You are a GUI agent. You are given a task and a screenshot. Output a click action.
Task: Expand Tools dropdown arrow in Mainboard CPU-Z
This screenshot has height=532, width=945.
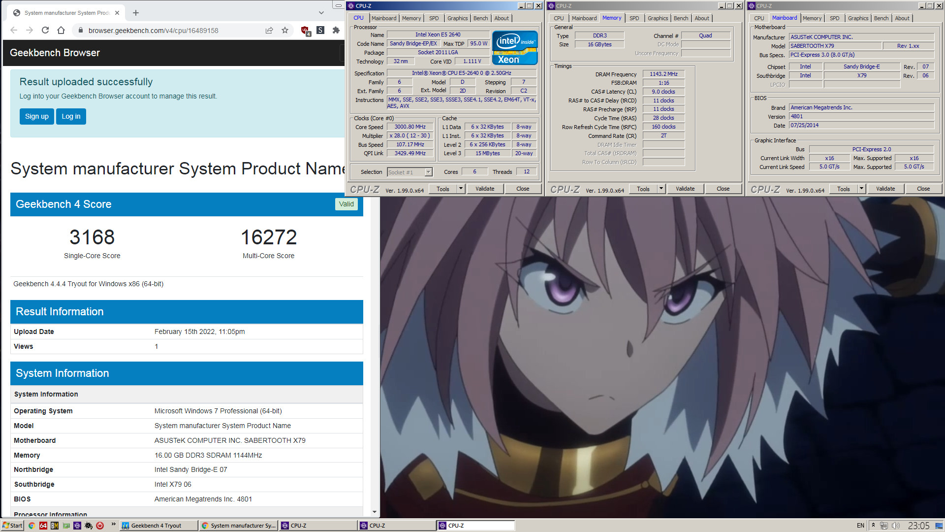(862, 189)
